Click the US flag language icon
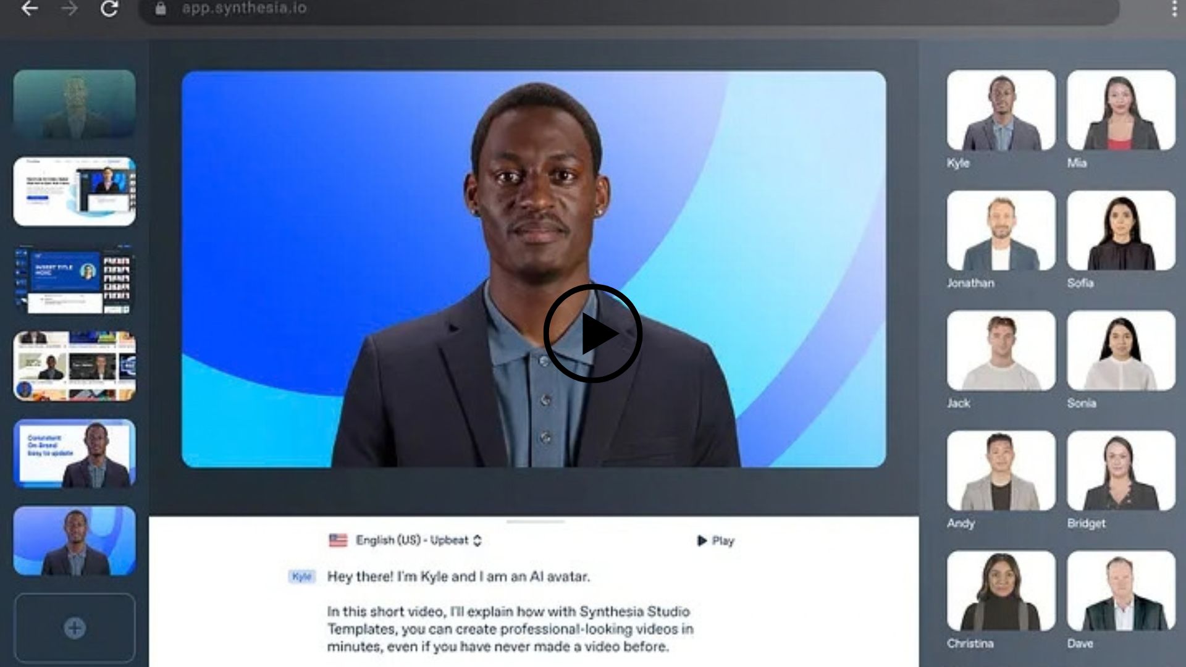The image size is (1186, 667). click(338, 540)
